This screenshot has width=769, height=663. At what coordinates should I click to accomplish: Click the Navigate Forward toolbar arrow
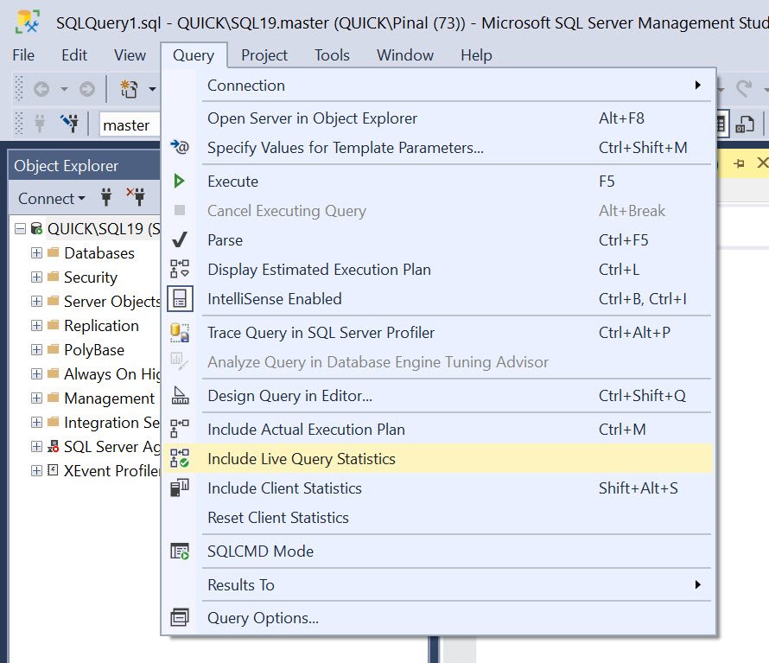(x=86, y=89)
